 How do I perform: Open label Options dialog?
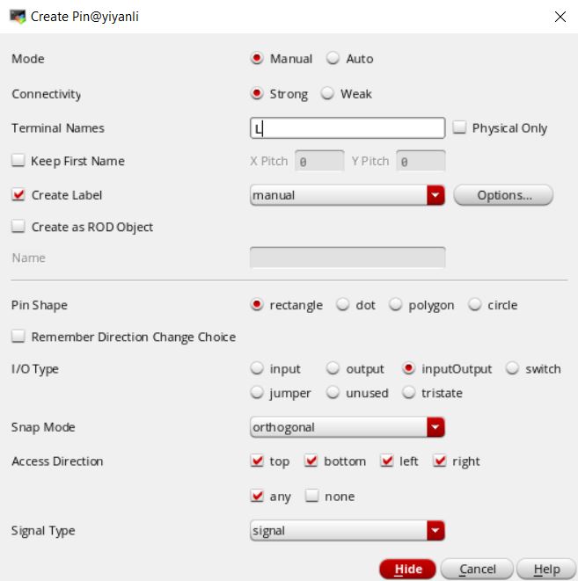pyautogui.click(x=503, y=195)
